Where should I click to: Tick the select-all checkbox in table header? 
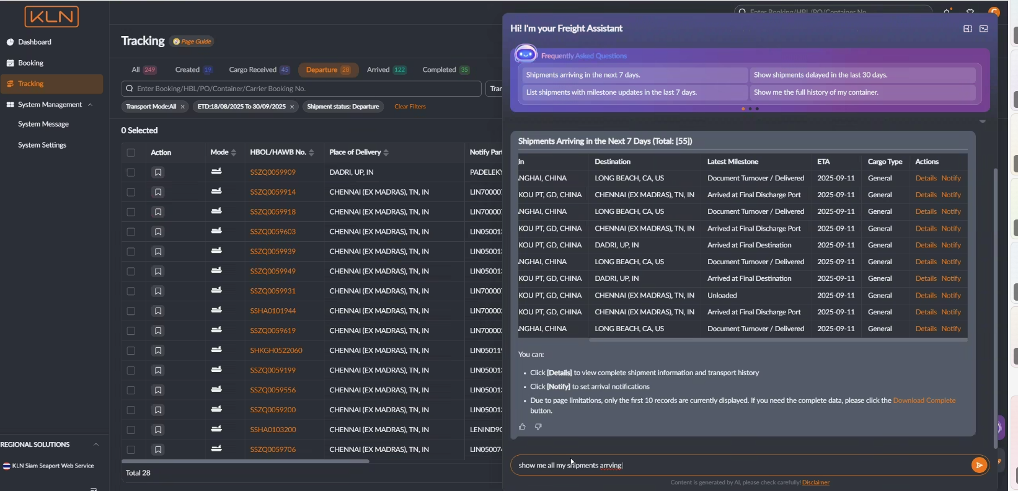point(131,153)
